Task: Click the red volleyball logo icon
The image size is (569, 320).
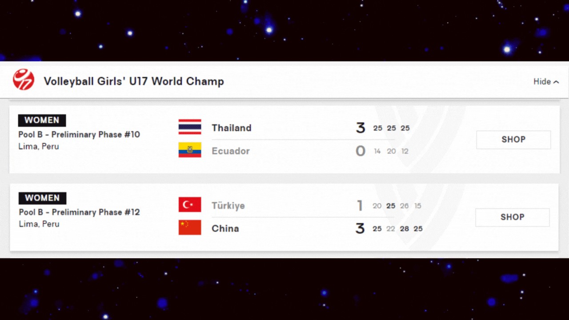Action: coord(24,80)
